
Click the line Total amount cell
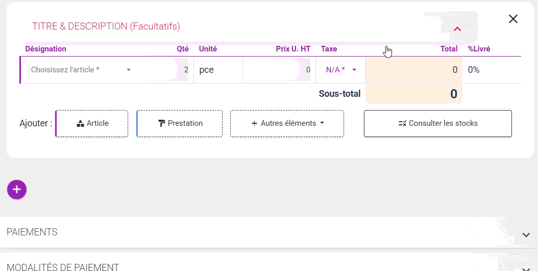pos(413,70)
